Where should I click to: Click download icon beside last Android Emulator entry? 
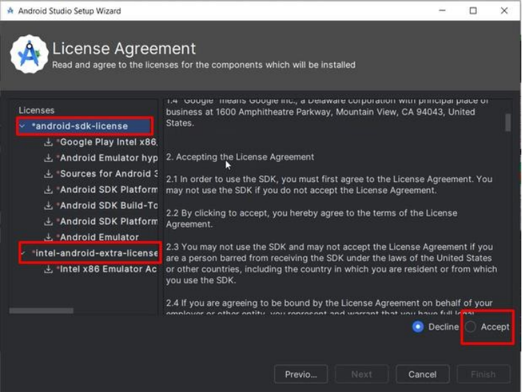click(49, 237)
